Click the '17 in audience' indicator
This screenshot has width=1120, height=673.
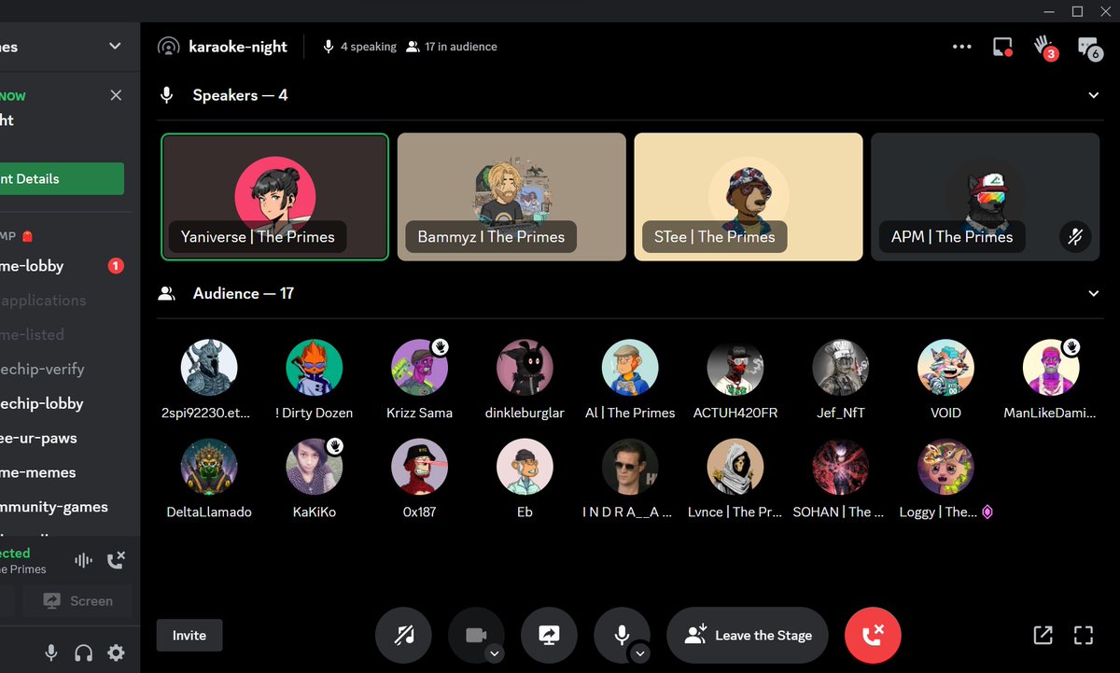[x=452, y=47]
